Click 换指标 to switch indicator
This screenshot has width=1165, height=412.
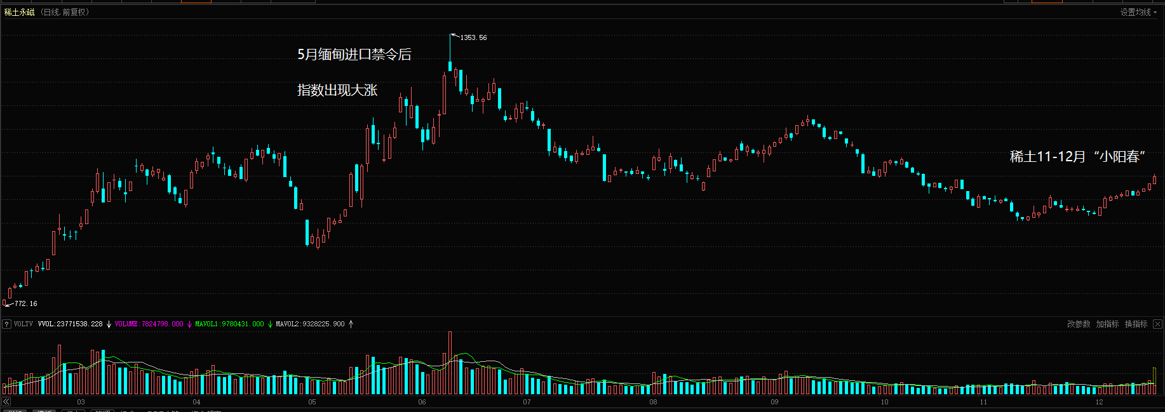coord(1136,324)
